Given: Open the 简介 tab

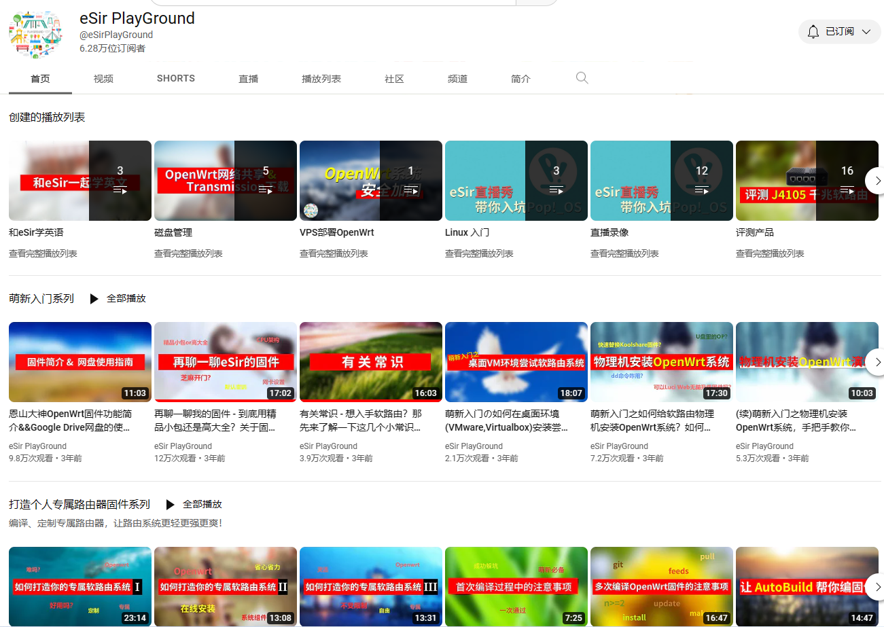Looking at the screenshot, I should [x=520, y=79].
